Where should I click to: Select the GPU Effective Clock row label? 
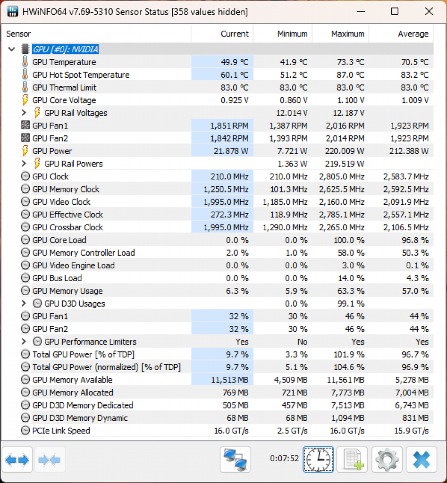[x=67, y=215]
